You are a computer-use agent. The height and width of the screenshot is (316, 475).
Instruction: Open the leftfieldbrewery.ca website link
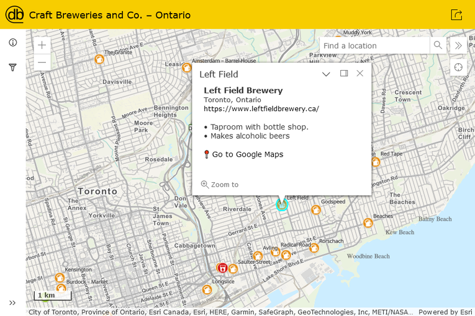click(x=261, y=108)
